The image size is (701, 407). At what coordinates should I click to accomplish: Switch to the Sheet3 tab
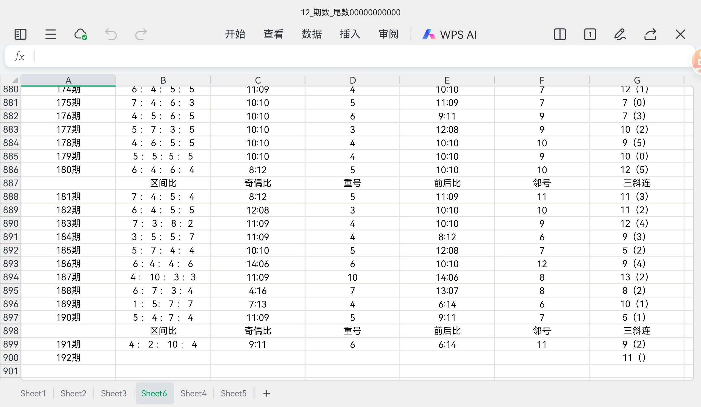pyautogui.click(x=113, y=393)
